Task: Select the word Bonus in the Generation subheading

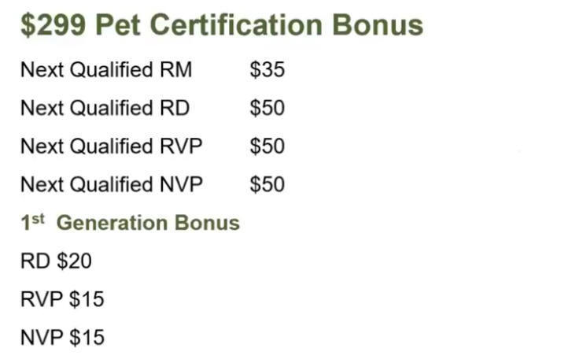Action: [x=207, y=223]
